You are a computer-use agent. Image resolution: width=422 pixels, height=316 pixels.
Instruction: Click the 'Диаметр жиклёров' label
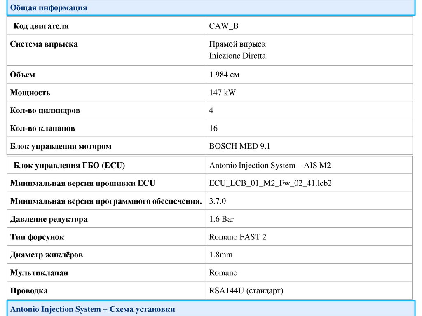click(x=47, y=255)
